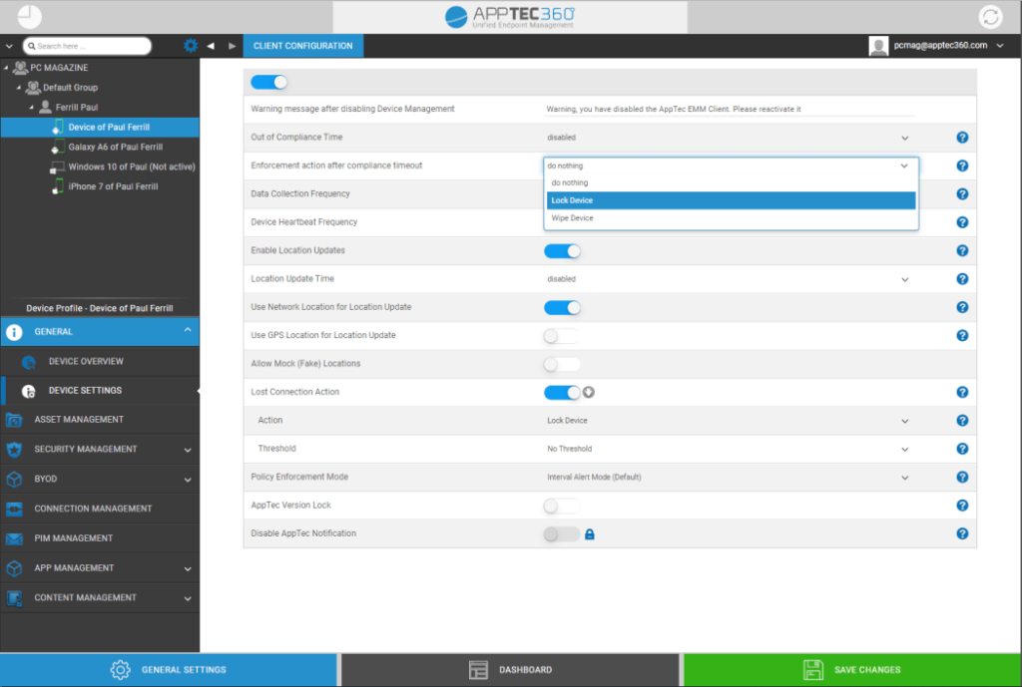The width and height of the screenshot is (1022, 687).
Task: Expand Security Management section
Action: pos(188,450)
